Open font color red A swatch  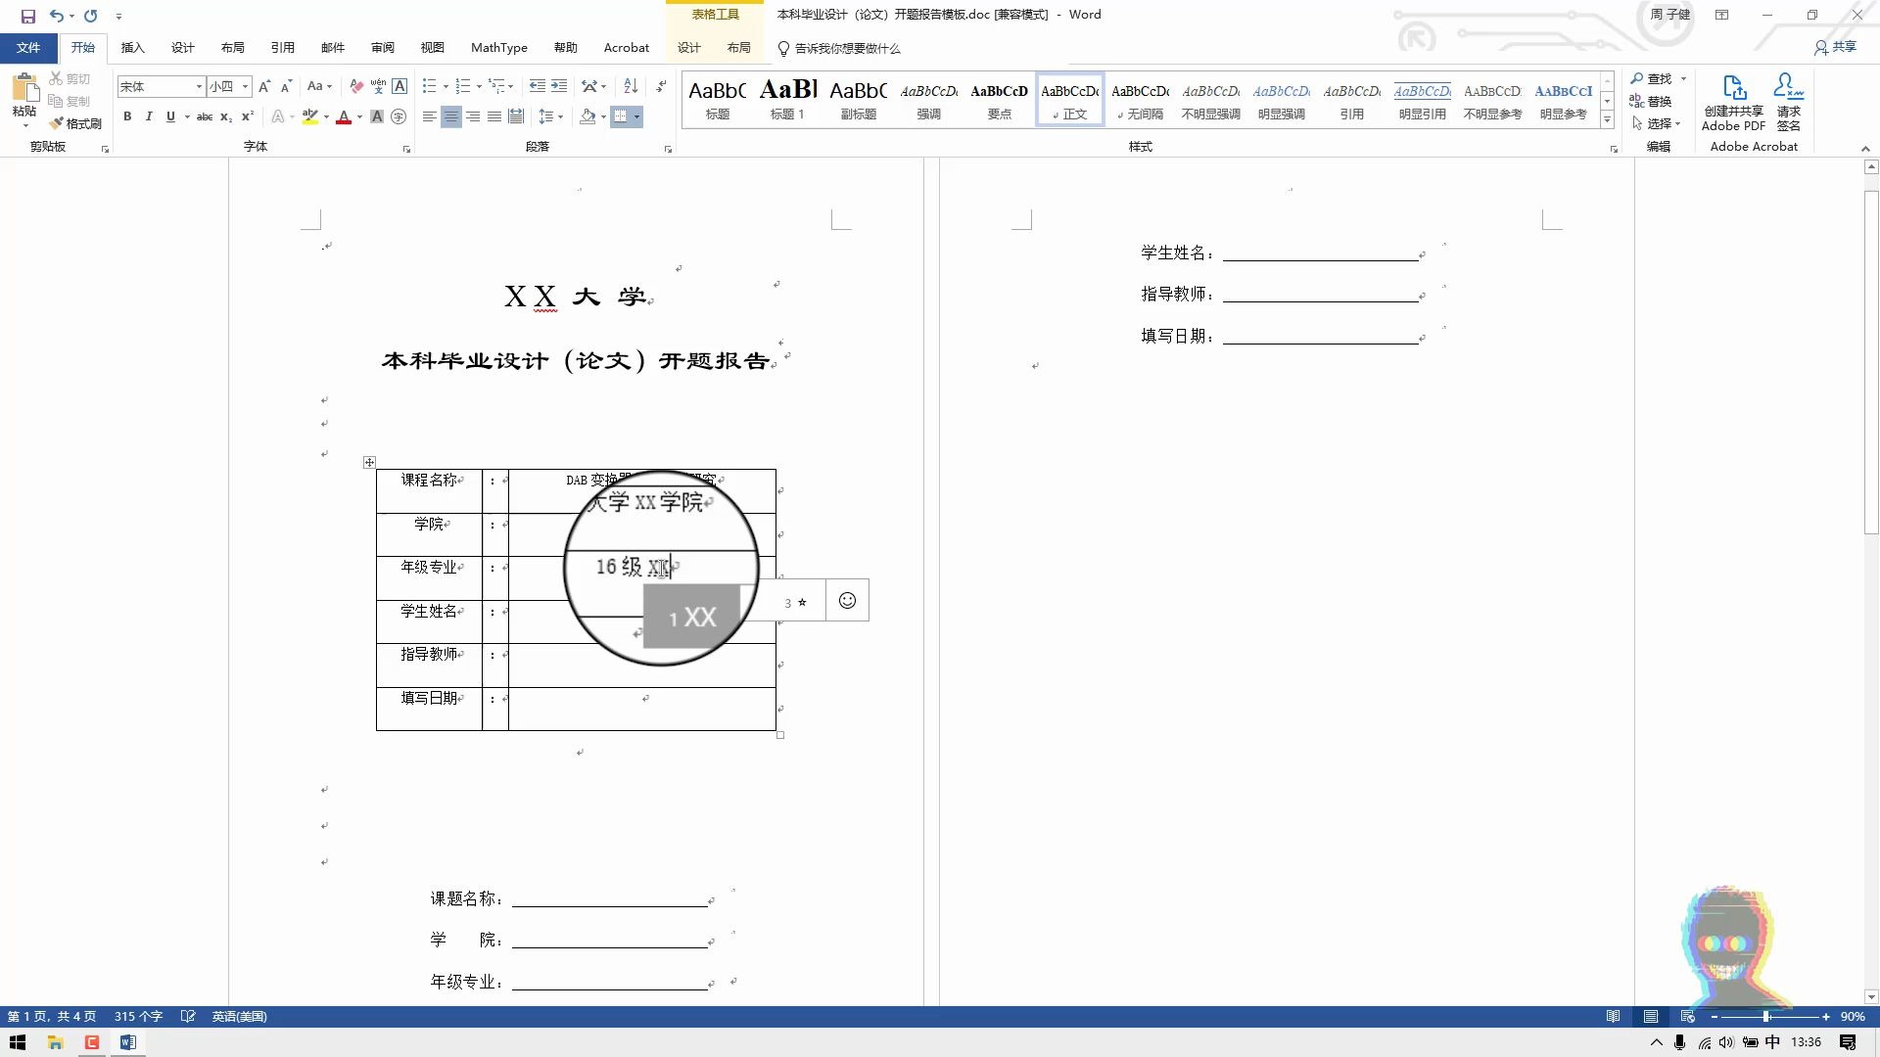click(344, 116)
